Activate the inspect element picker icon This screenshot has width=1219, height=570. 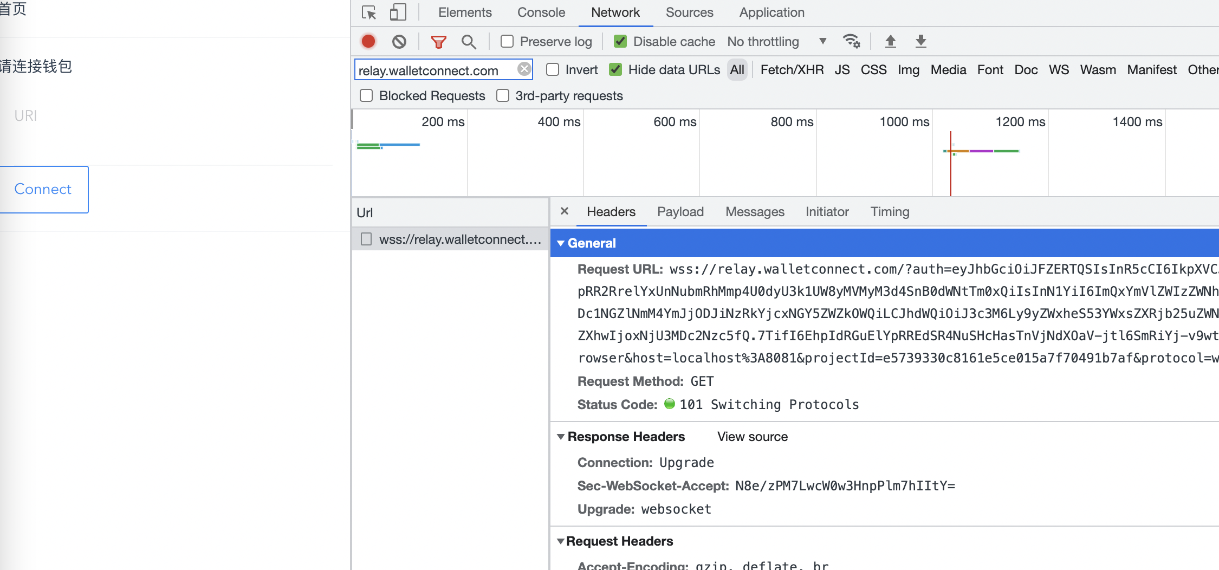tap(369, 12)
